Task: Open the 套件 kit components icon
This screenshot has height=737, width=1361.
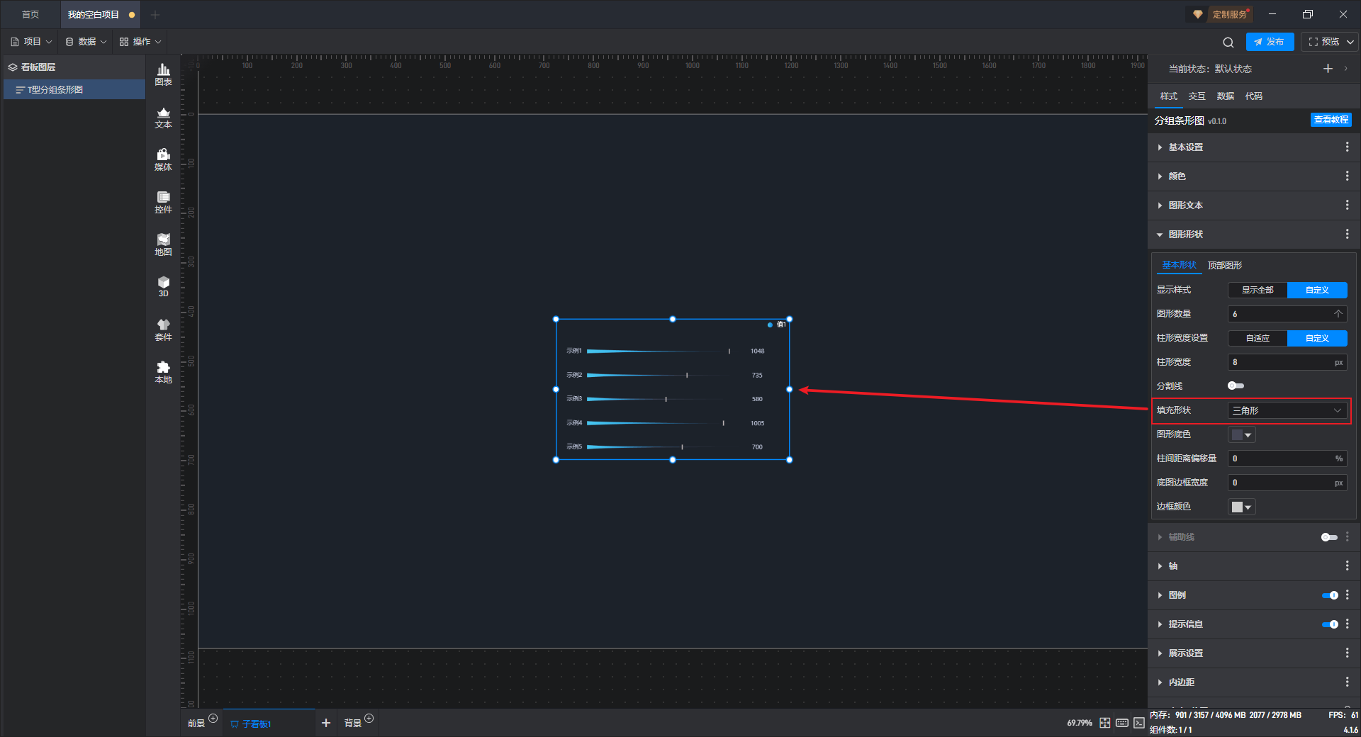Action: [163, 330]
